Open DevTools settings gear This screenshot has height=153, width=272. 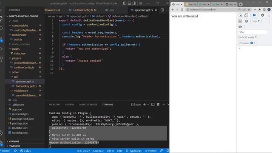263,15
